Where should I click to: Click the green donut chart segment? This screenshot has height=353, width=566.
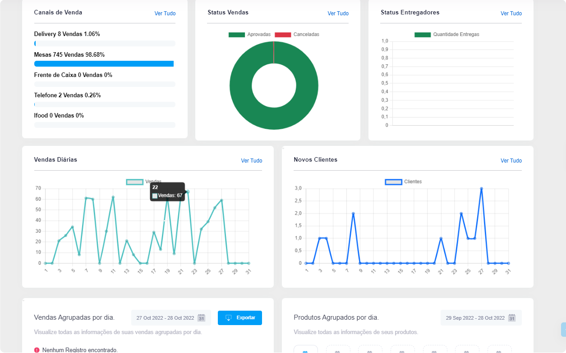tap(274, 119)
